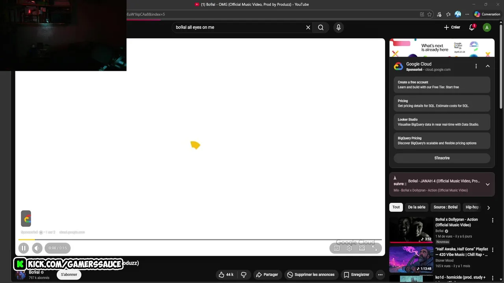
Task: Add page to Edge favorites star
Action: (x=430, y=14)
